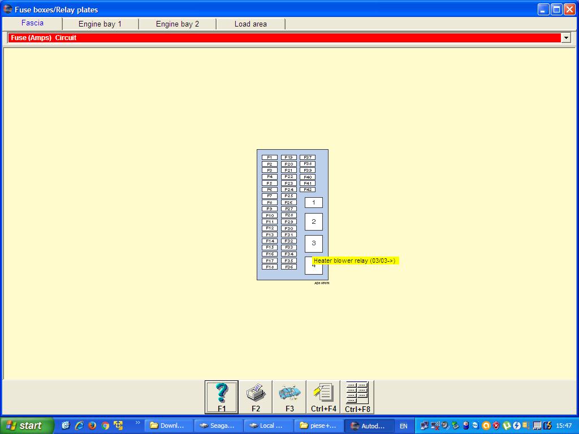Launch Firefox from the Quick Launch bar

point(92,426)
